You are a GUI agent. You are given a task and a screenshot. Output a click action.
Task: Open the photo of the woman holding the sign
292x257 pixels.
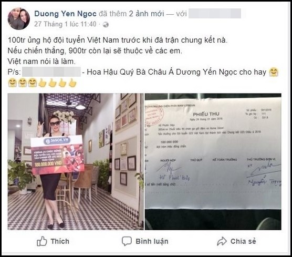76,161
